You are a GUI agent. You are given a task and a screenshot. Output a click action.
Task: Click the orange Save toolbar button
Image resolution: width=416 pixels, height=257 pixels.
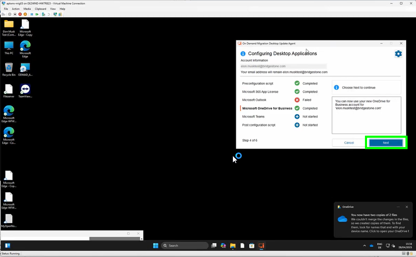click(x=25, y=14)
